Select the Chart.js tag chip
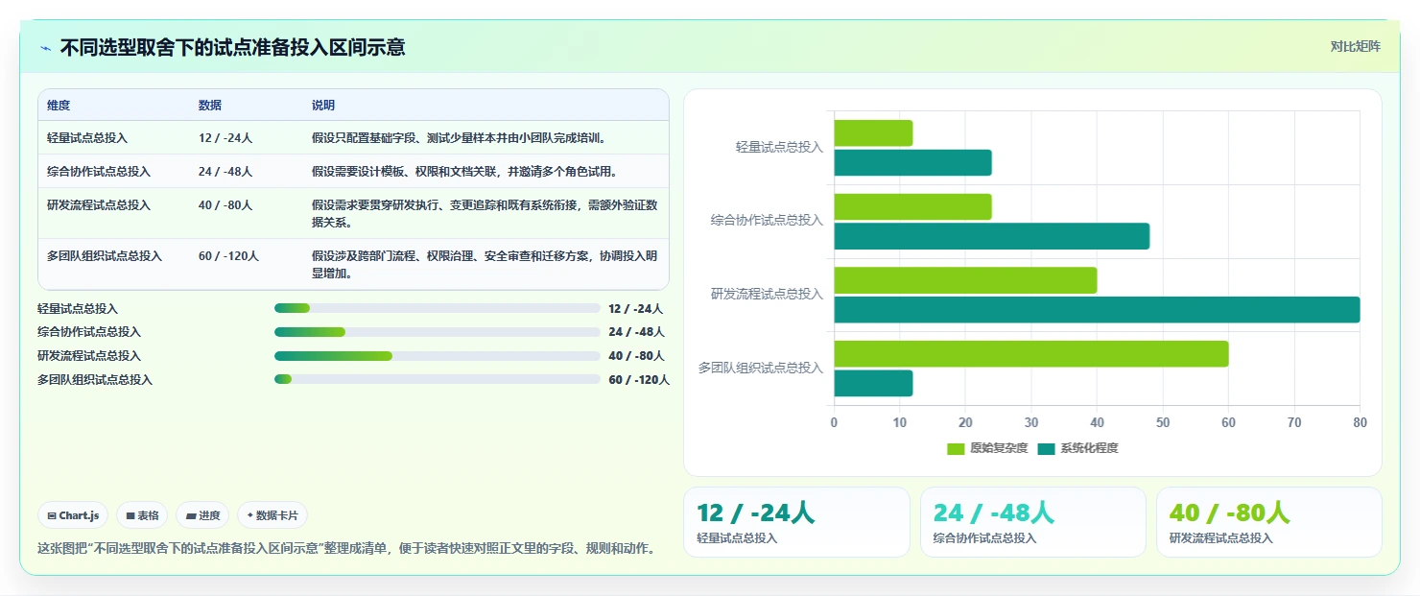Viewport: 1420px width, 596px height. point(74,515)
